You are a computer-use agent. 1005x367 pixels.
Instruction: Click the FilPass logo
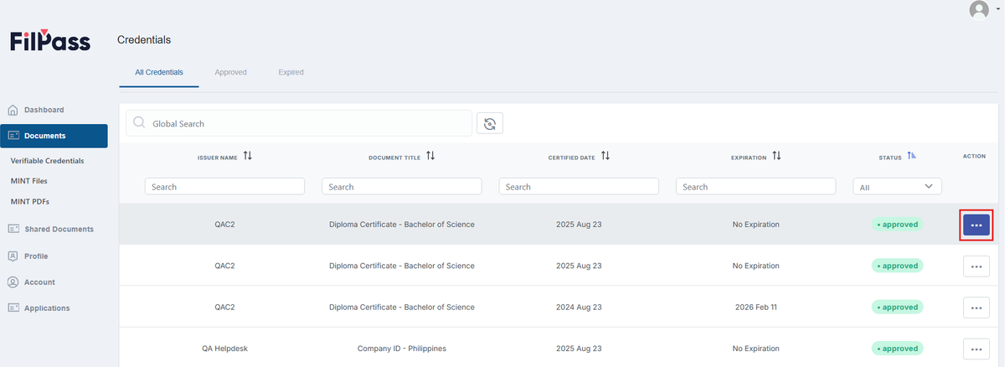click(50, 41)
